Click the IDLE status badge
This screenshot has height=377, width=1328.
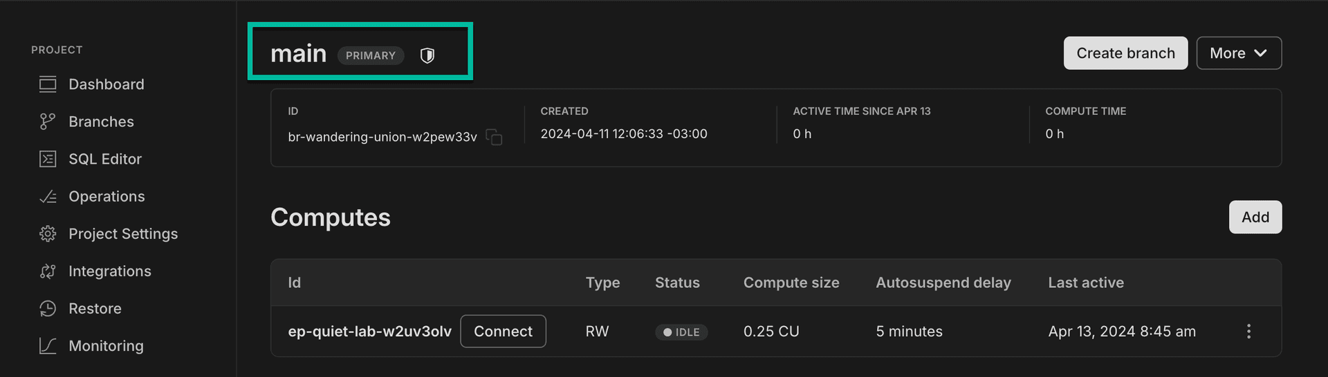[681, 332]
